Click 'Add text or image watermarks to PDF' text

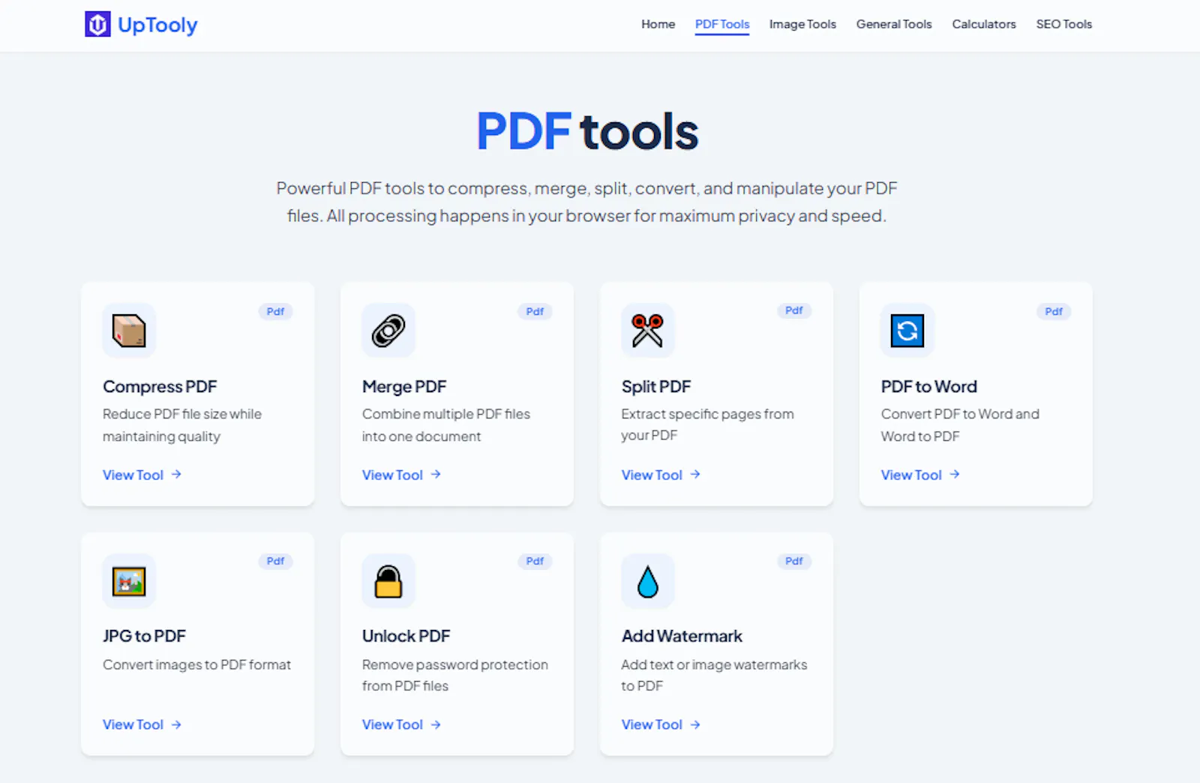[x=714, y=675]
